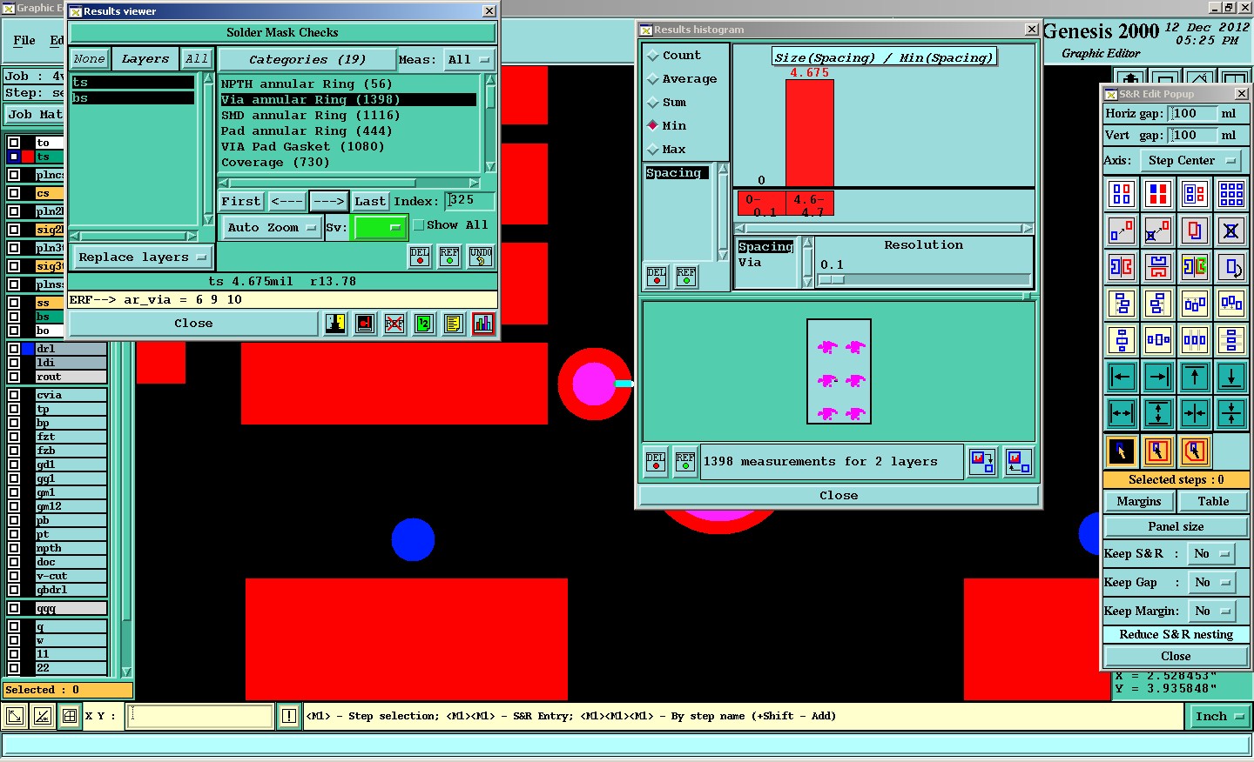Image resolution: width=1254 pixels, height=762 pixels.
Task: Select the All layers filter
Action: [x=197, y=59]
